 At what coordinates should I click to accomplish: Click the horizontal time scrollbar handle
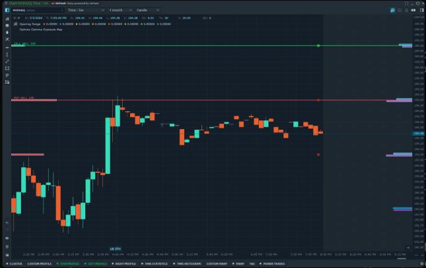click(402, 258)
